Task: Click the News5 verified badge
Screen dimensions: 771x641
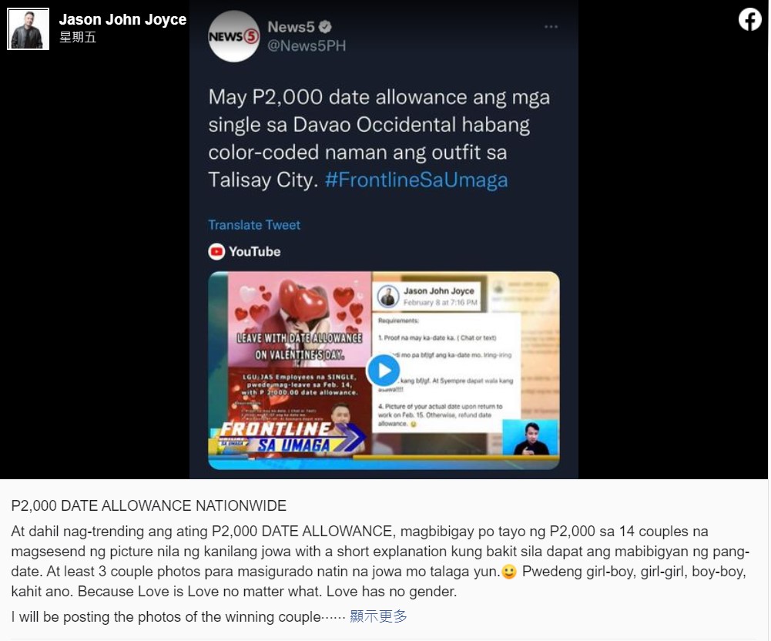Action: point(325,26)
